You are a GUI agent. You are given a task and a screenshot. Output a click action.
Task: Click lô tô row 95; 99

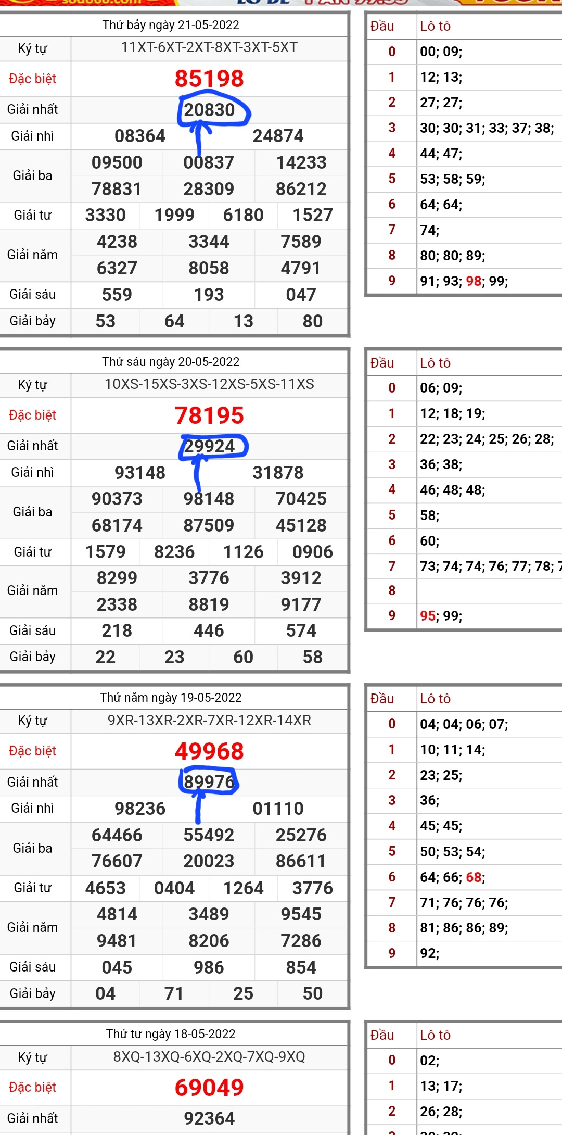pyautogui.click(x=441, y=616)
